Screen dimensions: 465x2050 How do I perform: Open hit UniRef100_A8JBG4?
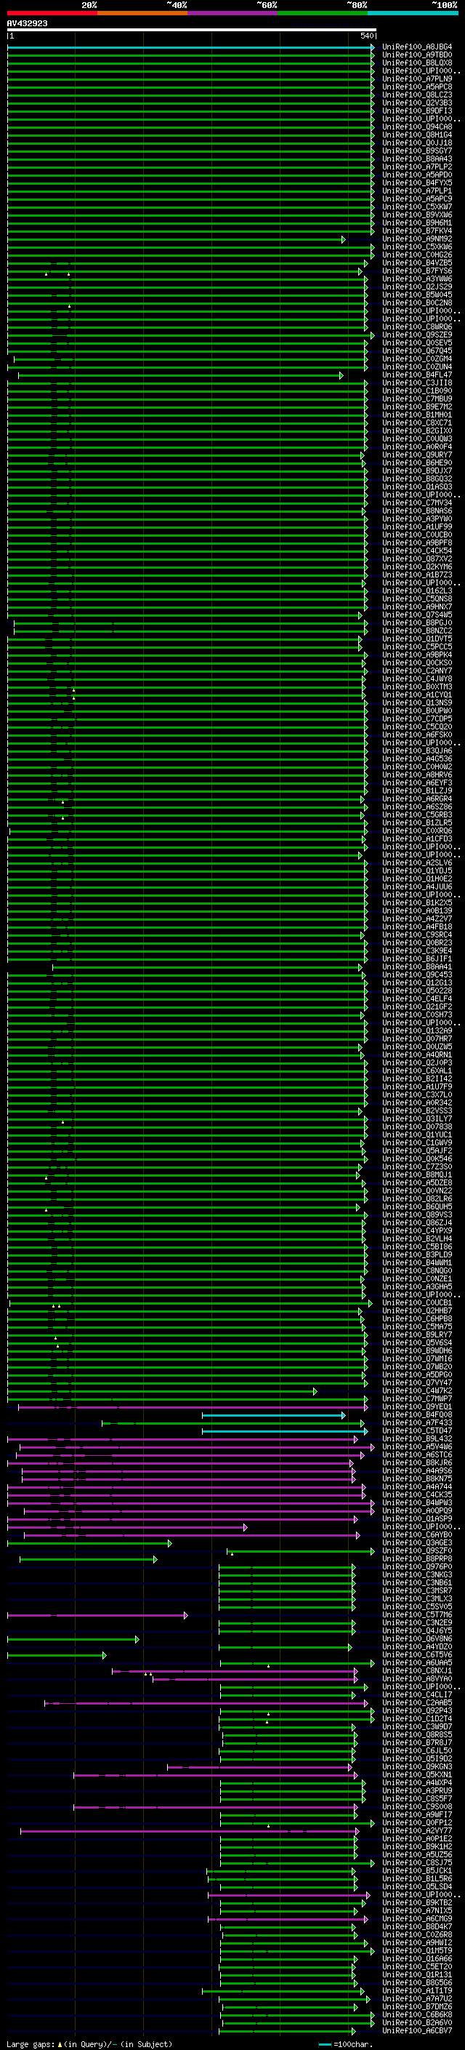click(417, 47)
